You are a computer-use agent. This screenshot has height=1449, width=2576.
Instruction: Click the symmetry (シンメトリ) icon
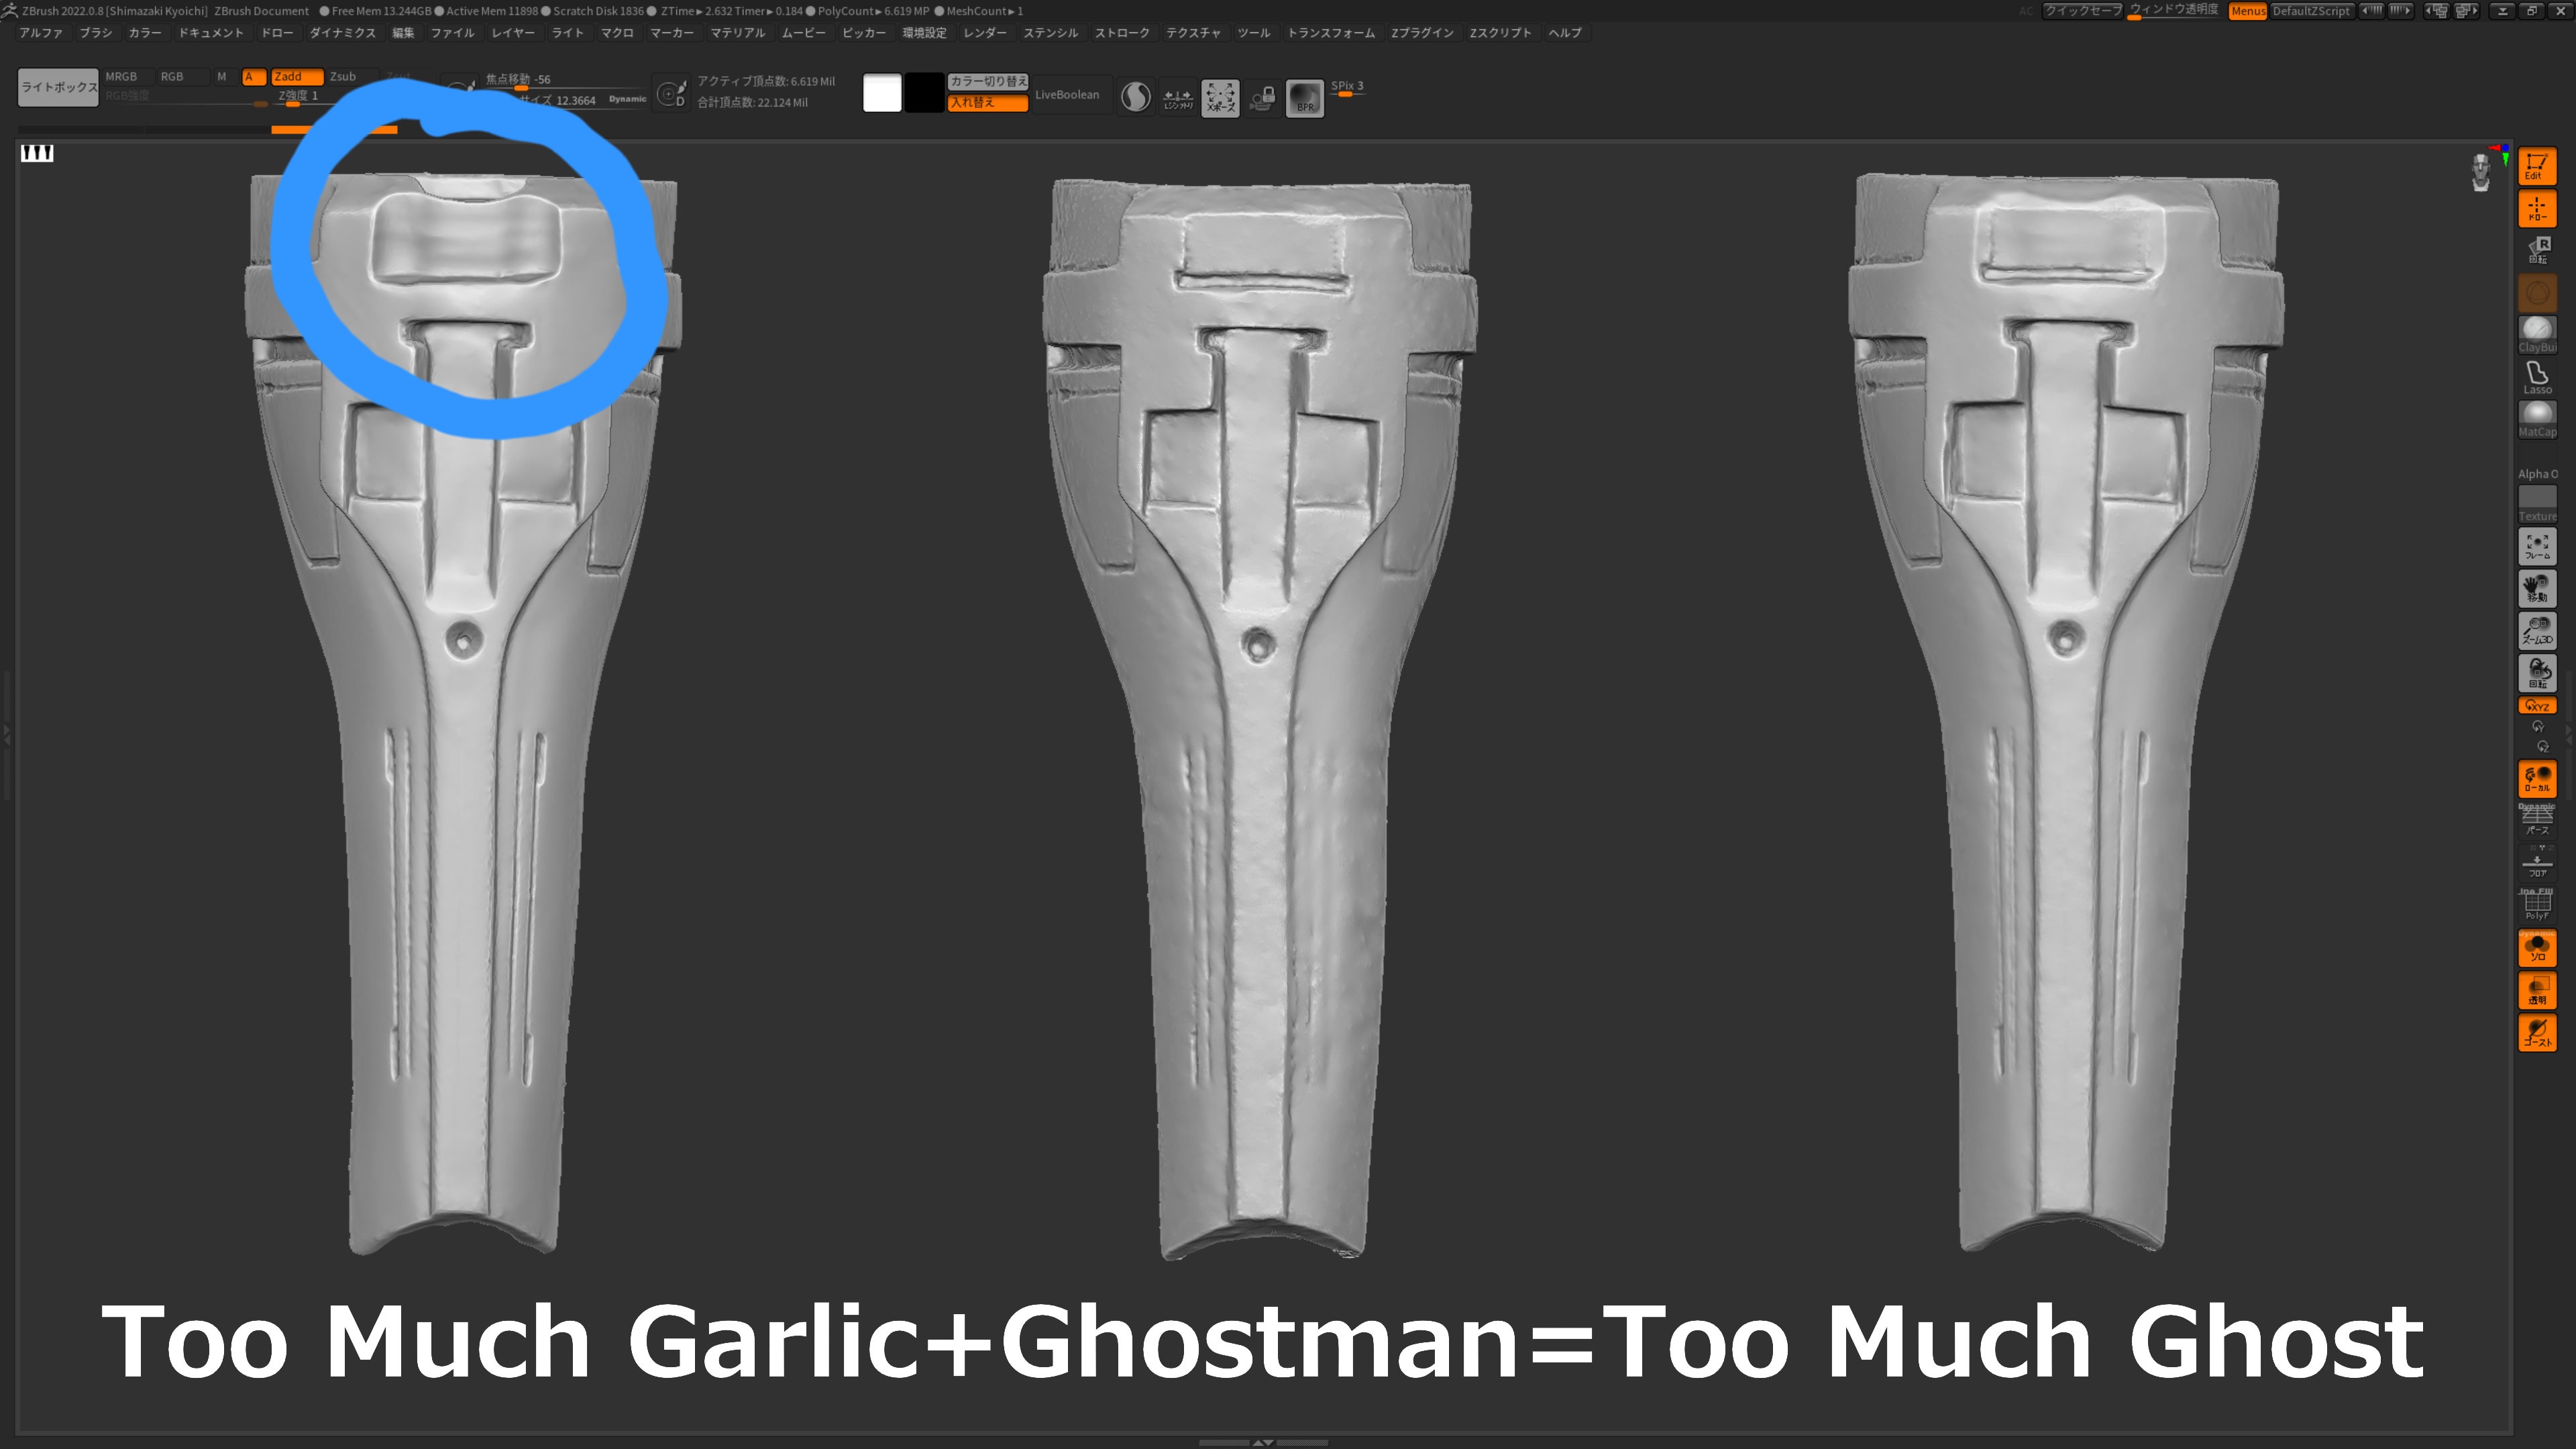(1178, 98)
